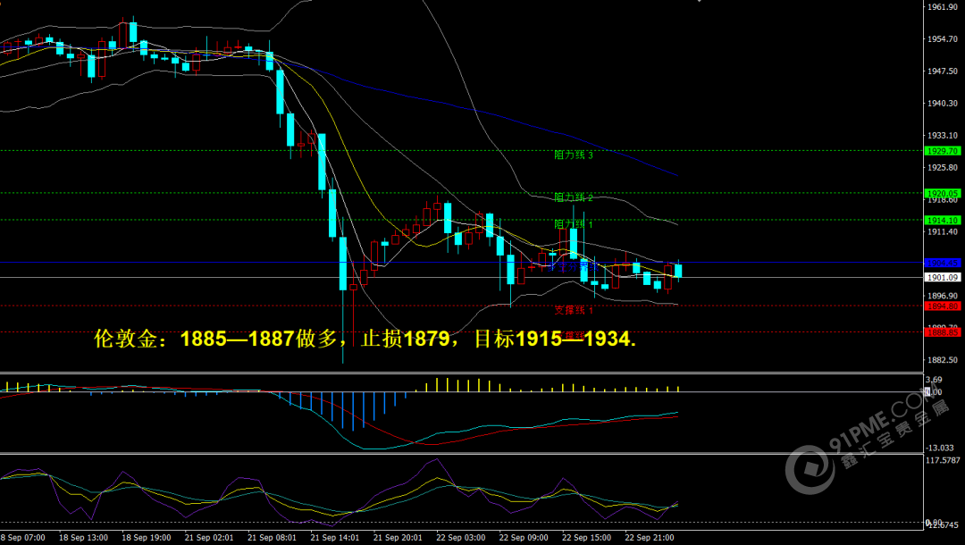Click the 22 Sep 21:00 time axis label

(649, 538)
